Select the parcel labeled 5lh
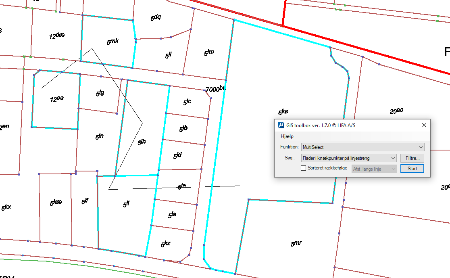The width and height of the screenshot is (450, 278). click(x=142, y=142)
